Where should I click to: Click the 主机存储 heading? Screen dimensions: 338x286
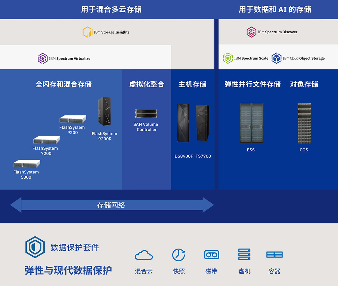193,84
